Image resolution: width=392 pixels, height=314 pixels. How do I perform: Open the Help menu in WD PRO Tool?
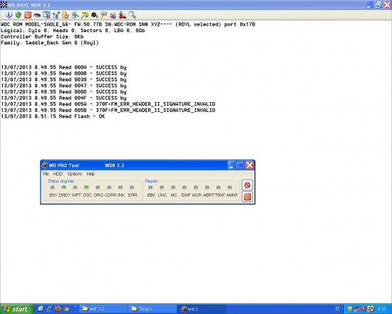[91, 174]
